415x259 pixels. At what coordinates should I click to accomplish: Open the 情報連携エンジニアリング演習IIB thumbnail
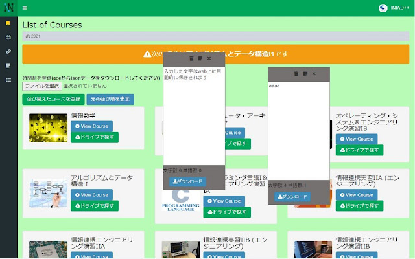[x=313, y=249]
